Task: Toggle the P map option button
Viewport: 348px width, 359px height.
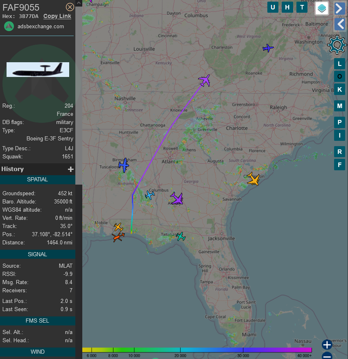Action: tap(339, 122)
